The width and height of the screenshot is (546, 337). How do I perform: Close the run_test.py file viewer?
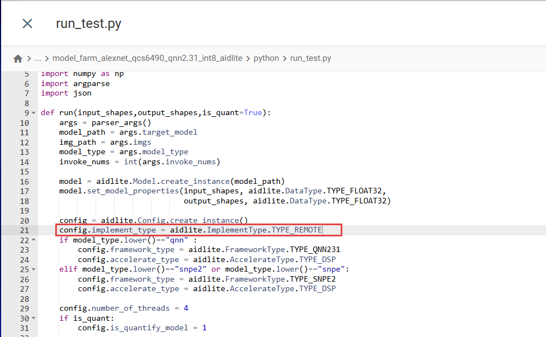(27, 23)
